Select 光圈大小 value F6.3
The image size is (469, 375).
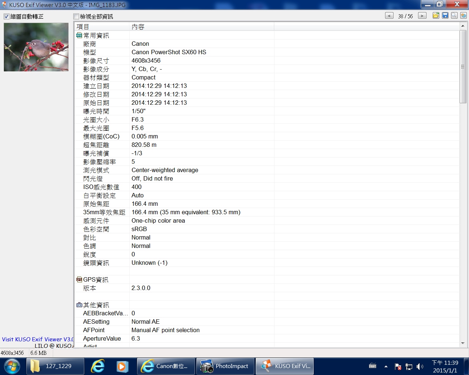tap(137, 119)
